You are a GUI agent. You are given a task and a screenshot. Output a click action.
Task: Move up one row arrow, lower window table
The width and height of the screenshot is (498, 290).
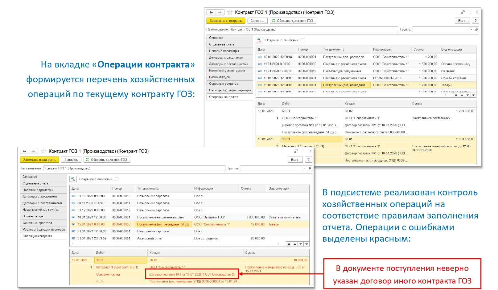tap(294, 244)
